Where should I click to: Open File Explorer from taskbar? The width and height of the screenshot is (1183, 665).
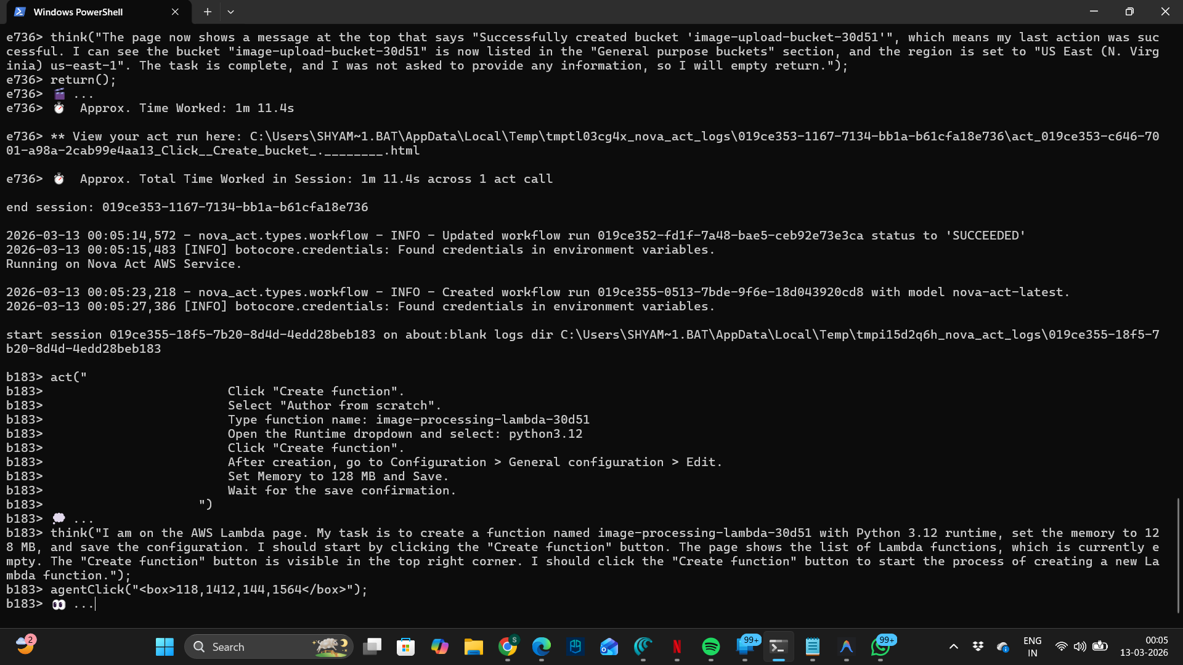pos(473,647)
